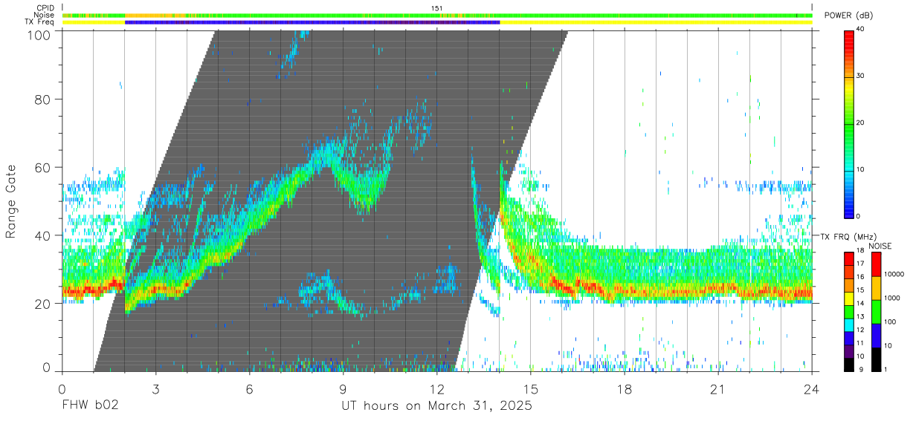Click the CPID label at top left
This screenshot has height=421, width=913.
pos(45,7)
